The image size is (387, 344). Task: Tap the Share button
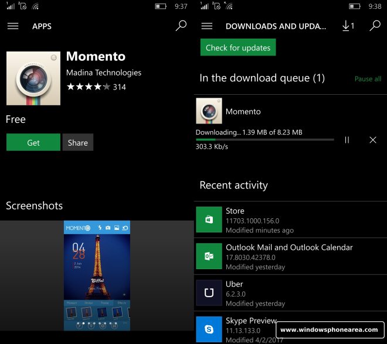[x=78, y=142]
